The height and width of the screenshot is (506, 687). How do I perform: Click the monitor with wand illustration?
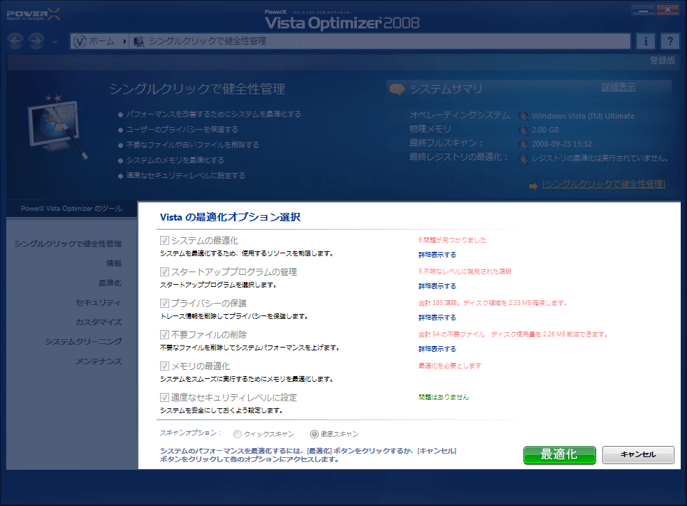click(x=57, y=127)
